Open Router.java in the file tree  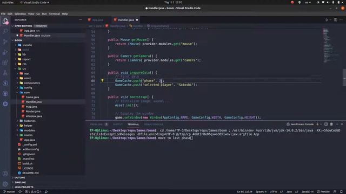33,112
